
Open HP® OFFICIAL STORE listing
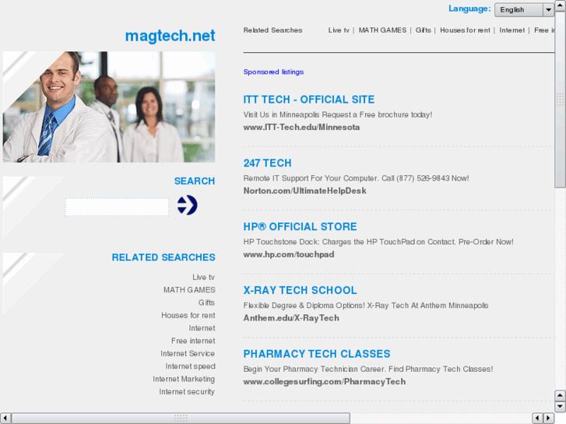pos(300,226)
